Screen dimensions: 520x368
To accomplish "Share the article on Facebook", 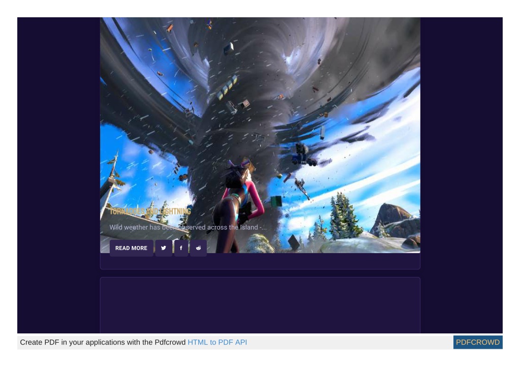I will pyautogui.click(x=181, y=248).
